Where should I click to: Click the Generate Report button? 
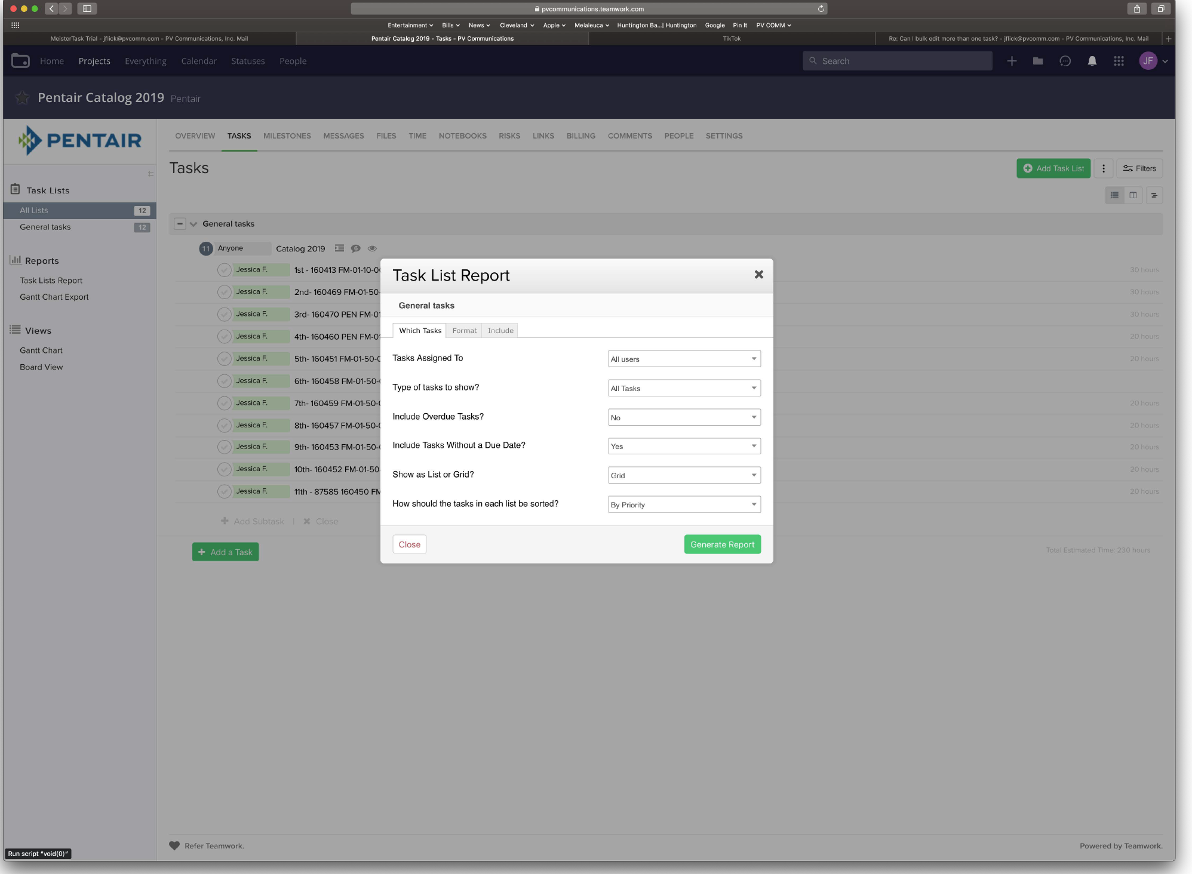tap(722, 544)
